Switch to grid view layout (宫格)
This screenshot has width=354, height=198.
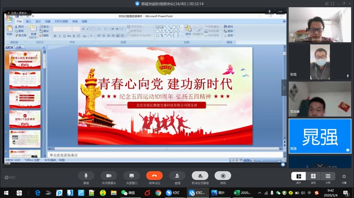pyautogui.click(x=313, y=176)
